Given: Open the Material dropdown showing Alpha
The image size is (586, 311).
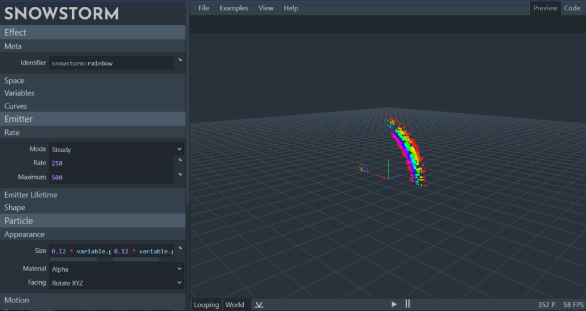Looking at the screenshot, I should [x=116, y=269].
